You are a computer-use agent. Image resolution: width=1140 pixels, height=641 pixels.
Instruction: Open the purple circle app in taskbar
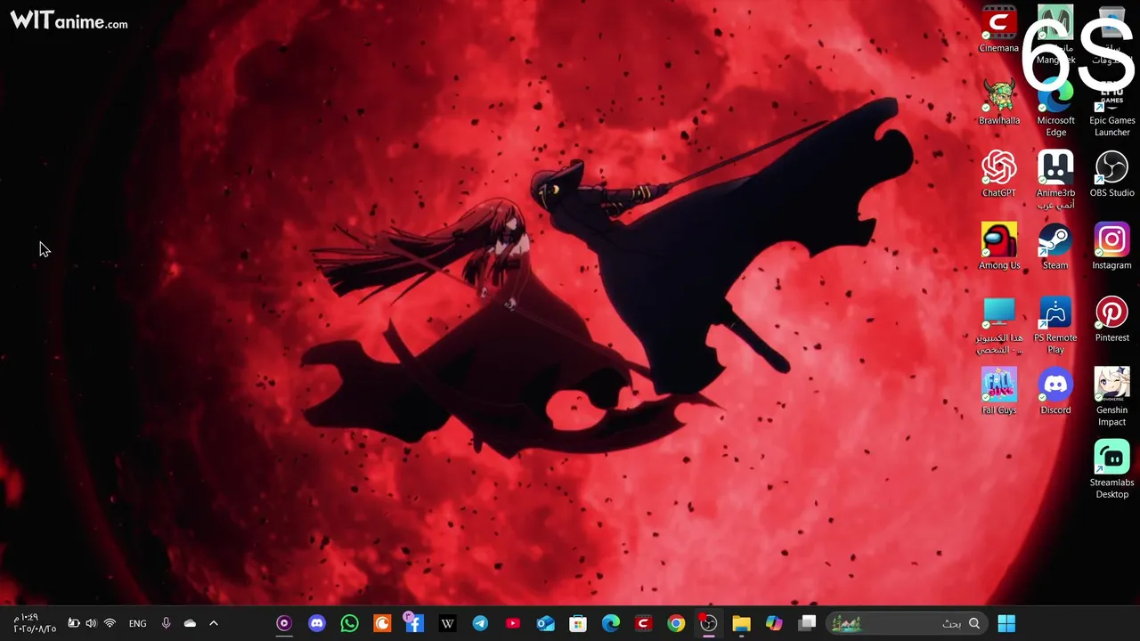coord(284,623)
